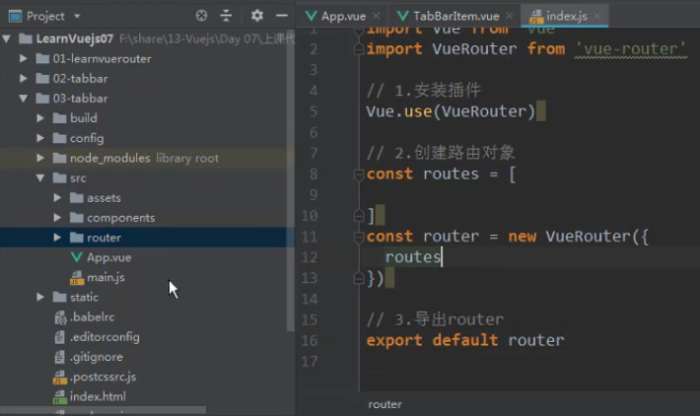Open the Project view dropdown

pyautogui.click(x=77, y=16)
